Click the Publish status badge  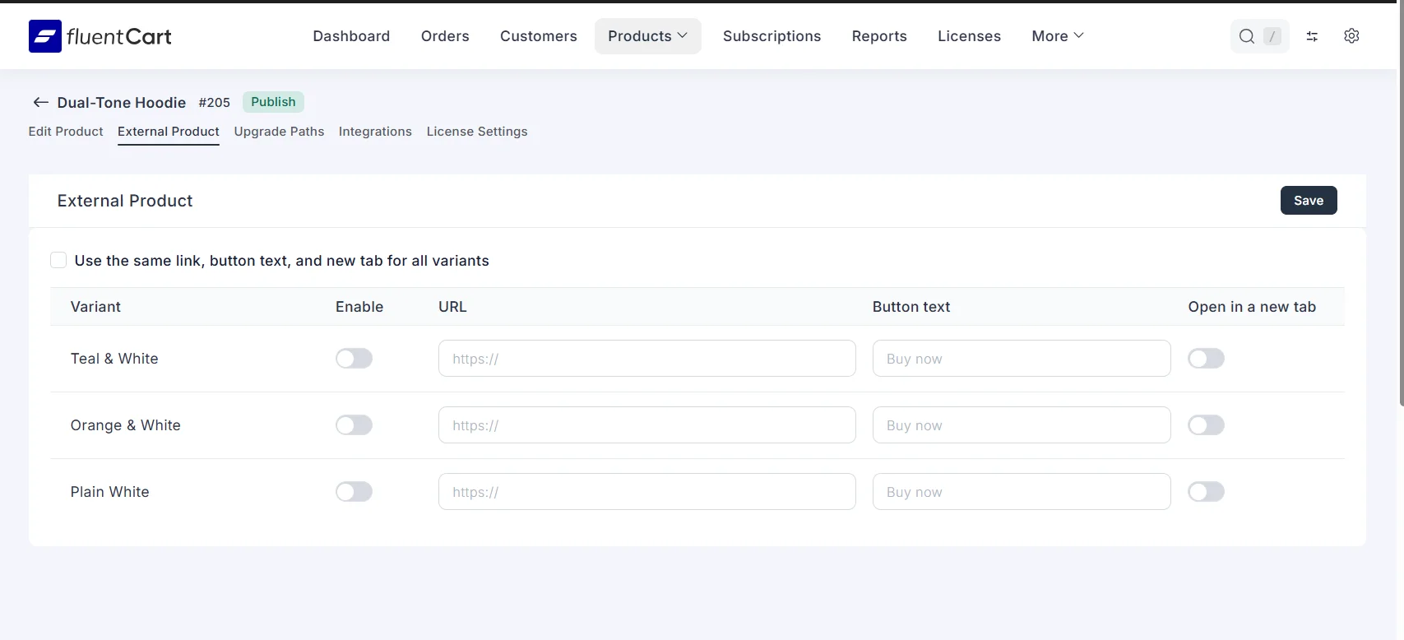click(273, 102)
